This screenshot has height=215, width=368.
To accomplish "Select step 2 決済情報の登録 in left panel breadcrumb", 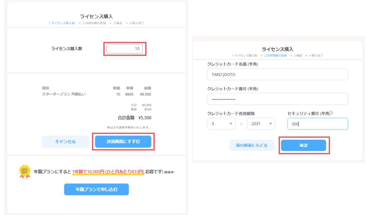I will point(94,23).
